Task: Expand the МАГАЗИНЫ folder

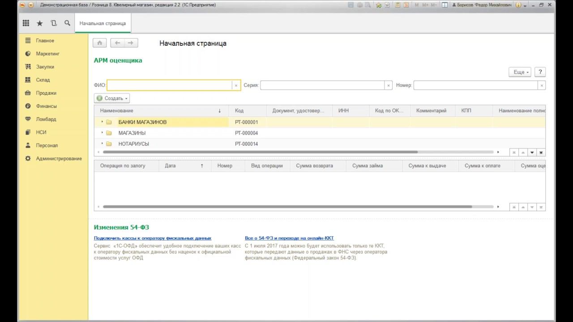Action: [x=103, y=133]
